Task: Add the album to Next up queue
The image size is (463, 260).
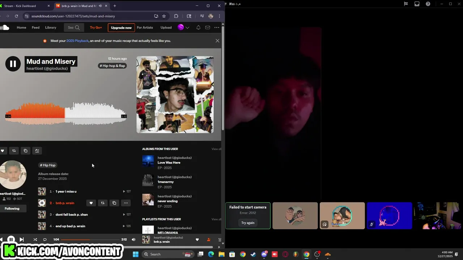Action: coord(37,151)
